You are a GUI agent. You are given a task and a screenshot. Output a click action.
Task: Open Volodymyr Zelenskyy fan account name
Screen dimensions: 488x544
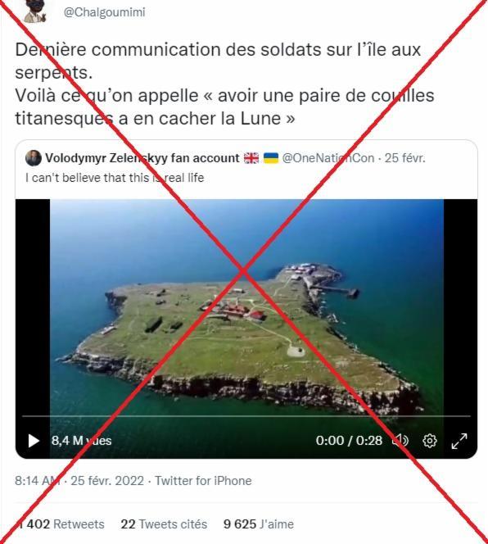click(x=142, y=158)
